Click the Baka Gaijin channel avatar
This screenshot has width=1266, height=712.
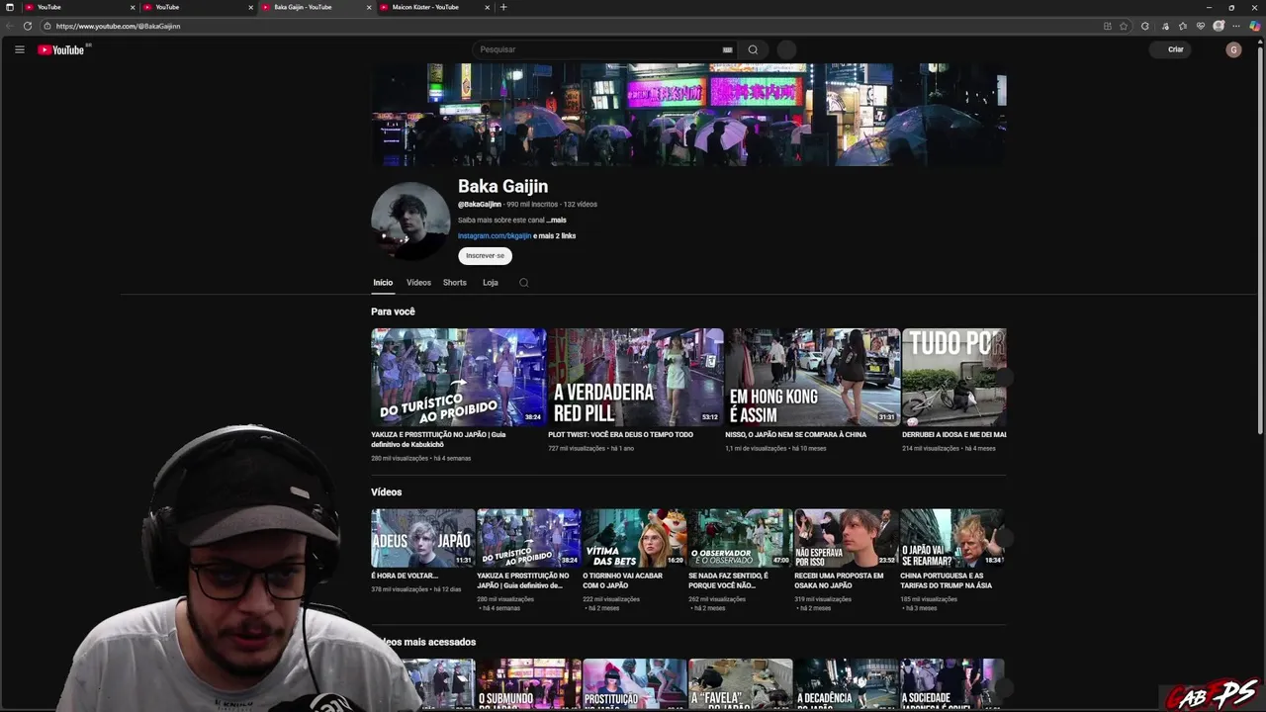click(x=410, y=222)
